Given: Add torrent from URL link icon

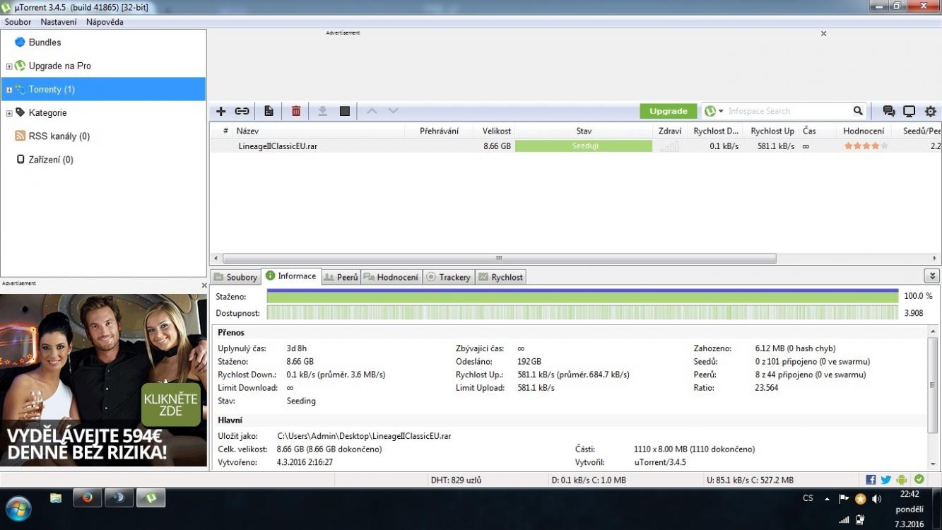Looking at the screenshot, I should tap(242, 111).
